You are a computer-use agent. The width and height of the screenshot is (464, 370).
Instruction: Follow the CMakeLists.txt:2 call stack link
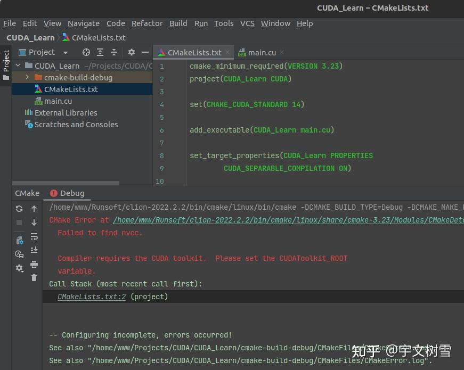point(92,297)
